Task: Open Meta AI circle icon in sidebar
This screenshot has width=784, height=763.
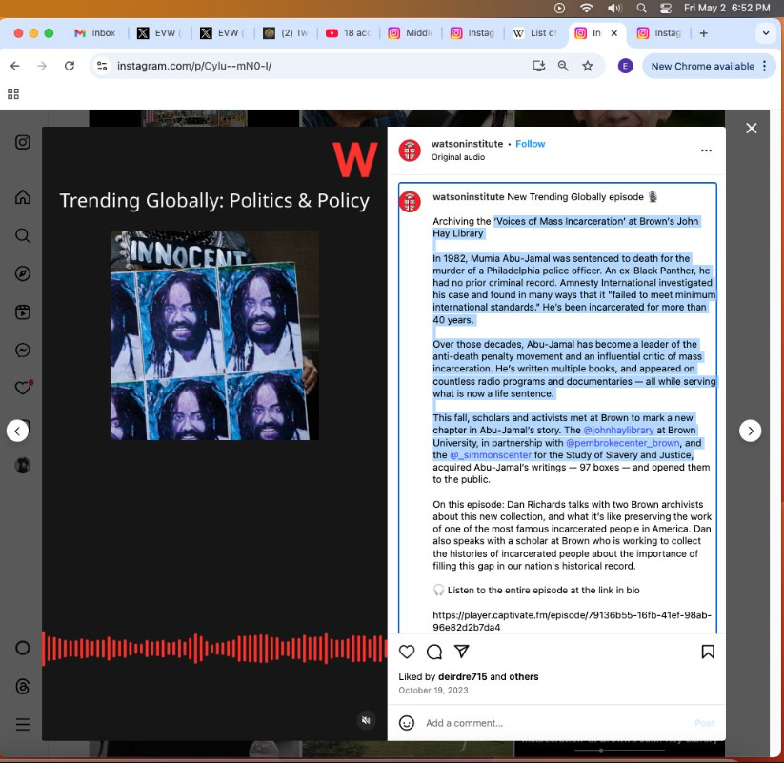Action: [x=23, y=648]
